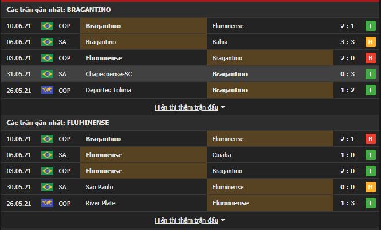The height and width of the screenshot is (230, 381).
Task: Click orange H badge for Sao Paulo match
Action: point(371,187)
